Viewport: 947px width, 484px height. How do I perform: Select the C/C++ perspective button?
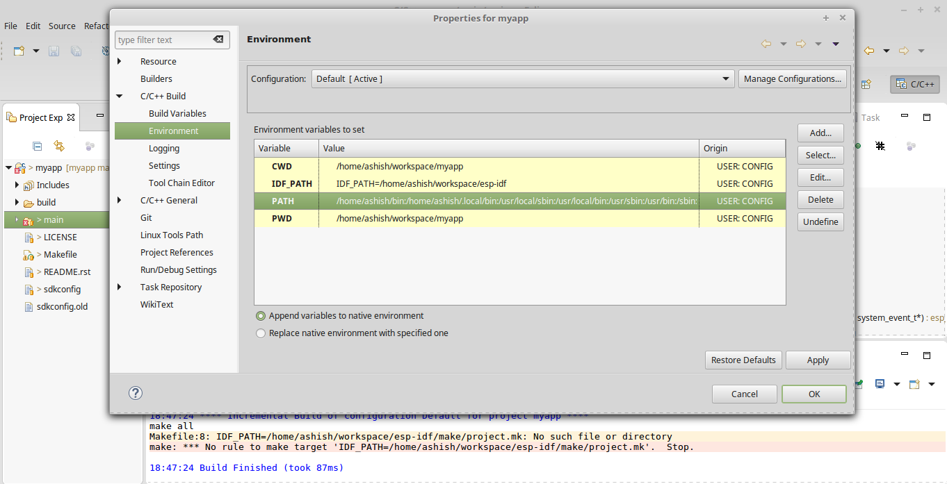coord(915,84)
